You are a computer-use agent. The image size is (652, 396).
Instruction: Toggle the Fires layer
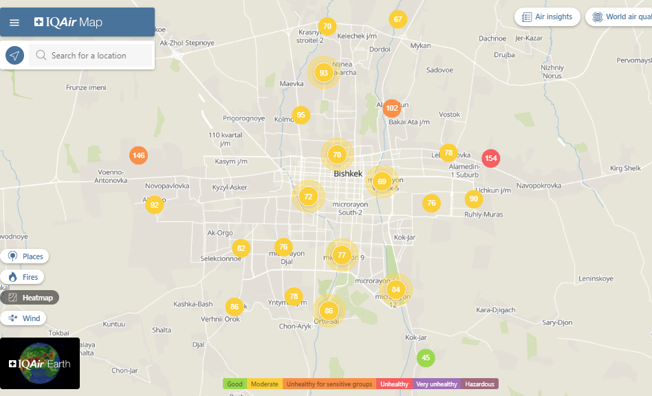click(x=23, y=277)
